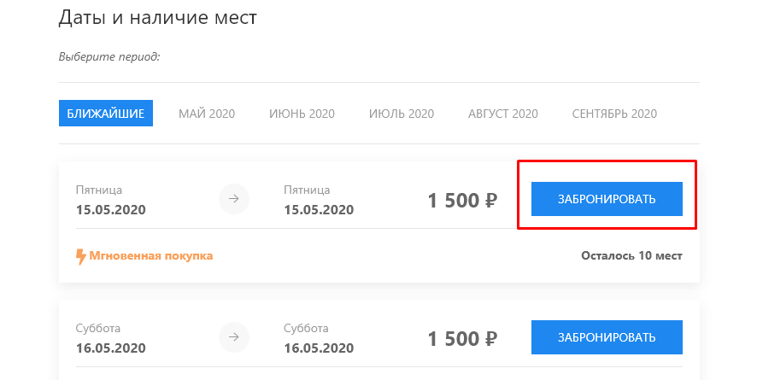
Task: Open the ИЮНЬ 2020 period tab
Action: click(x=302, y=114)
